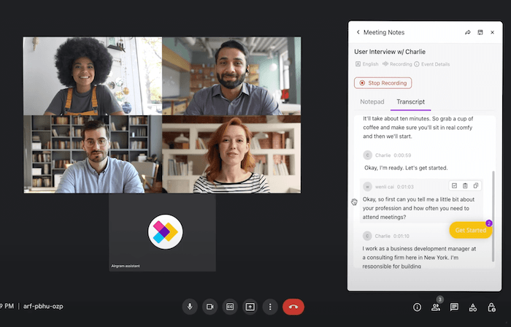Select video tile of red-haired woman
This screenshot has height=327, width=511.
tap(231, 155)
